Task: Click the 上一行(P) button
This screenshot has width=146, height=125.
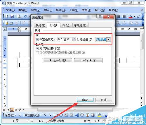Action: [58, 60]
